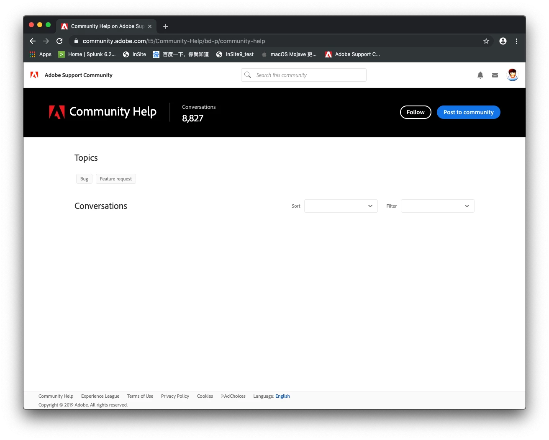Open the Apps bookmark shortcut
Image resolution: width=549 pixels, height=440 pixels.
click(x=41, y=54)
